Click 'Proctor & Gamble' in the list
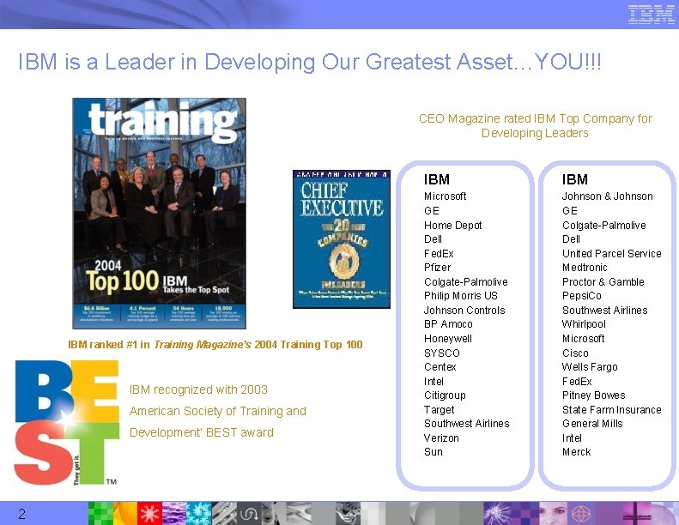The image size is (679, 525). (x=603, y=281)
